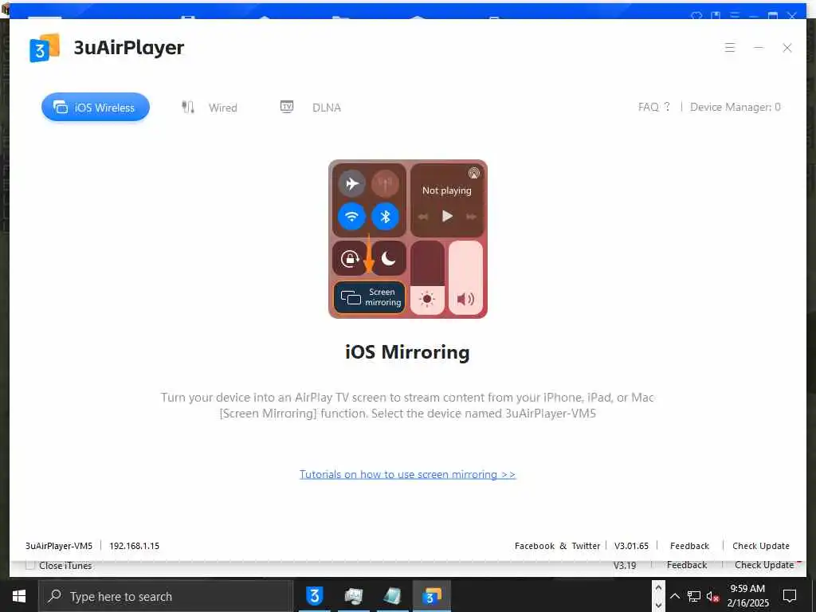816x612 pixels.
Task: Open the notification center icon
Action: (x=790, y=596)
